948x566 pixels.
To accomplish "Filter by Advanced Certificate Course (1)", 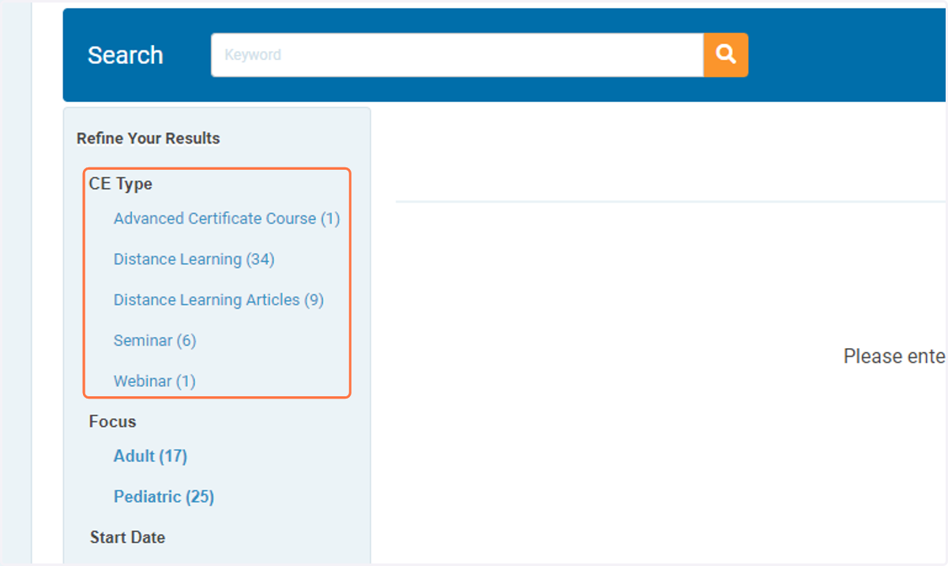I will [x=227, y=219].
